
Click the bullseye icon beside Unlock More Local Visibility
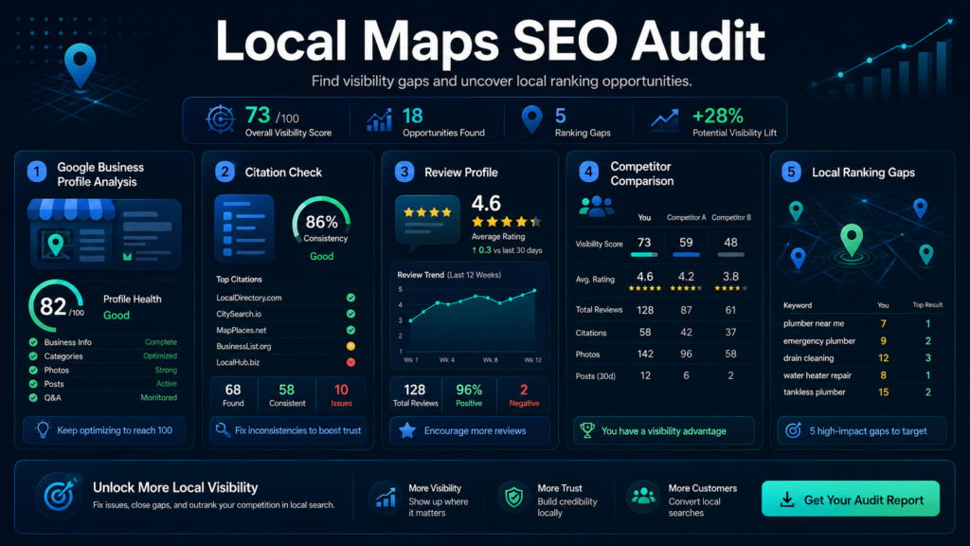(x=59, y=496)
